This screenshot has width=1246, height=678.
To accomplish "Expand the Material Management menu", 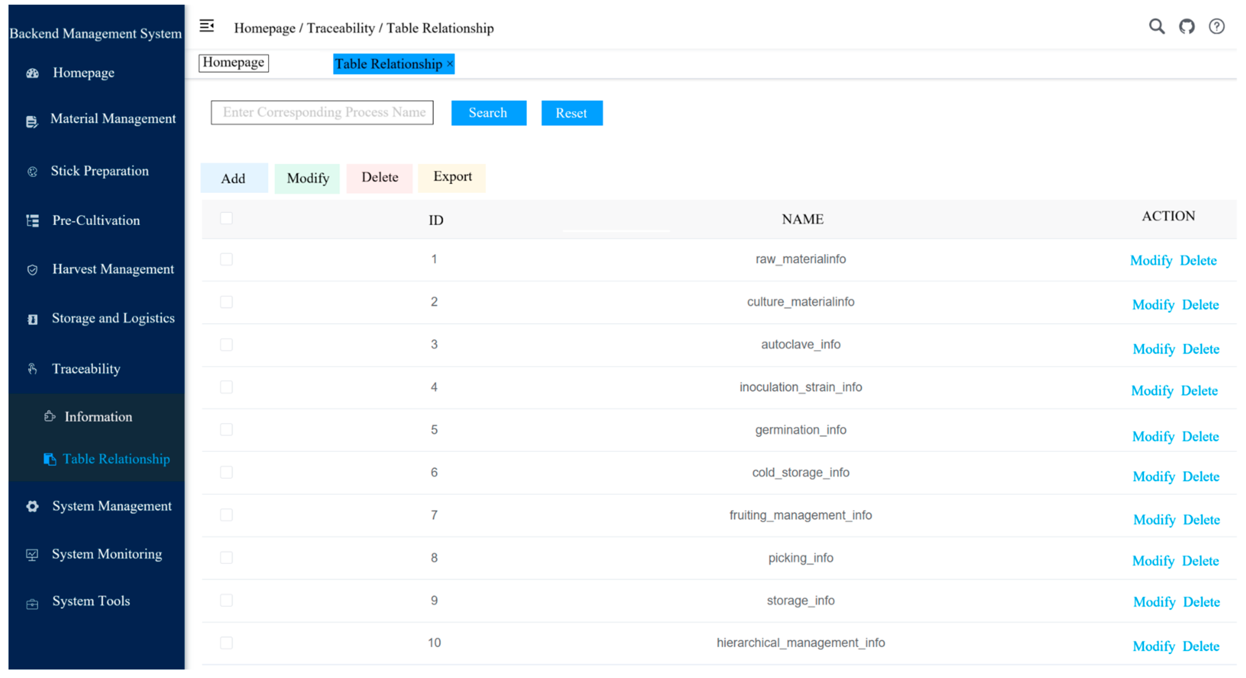I will click(113, 119).
